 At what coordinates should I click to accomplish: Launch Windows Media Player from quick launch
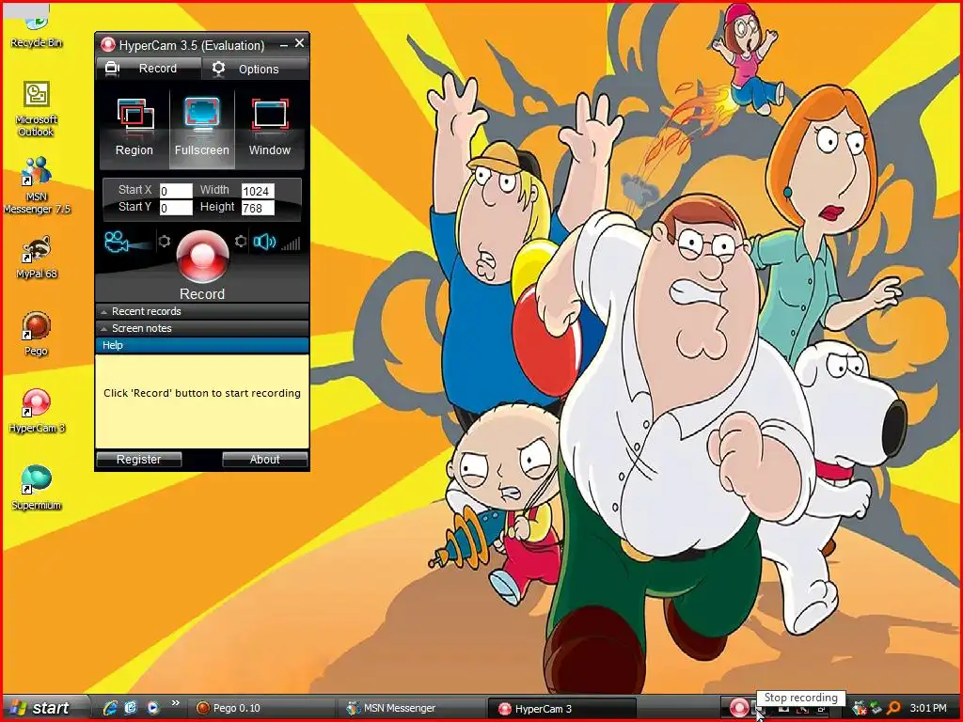click(152, 708)
